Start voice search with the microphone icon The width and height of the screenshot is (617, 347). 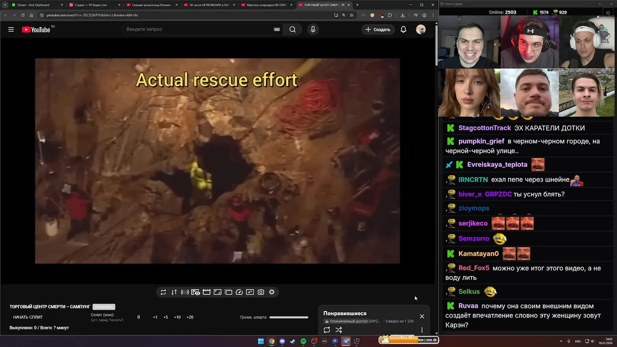[x=313, y=29]
